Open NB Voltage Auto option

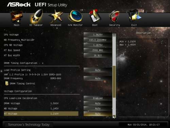[x=98, y=109]
